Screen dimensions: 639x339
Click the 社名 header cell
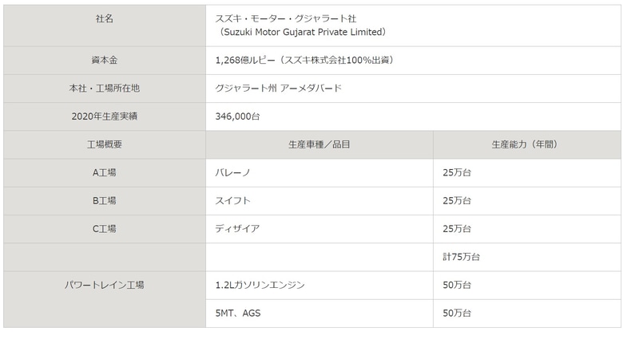coord(104,18)
